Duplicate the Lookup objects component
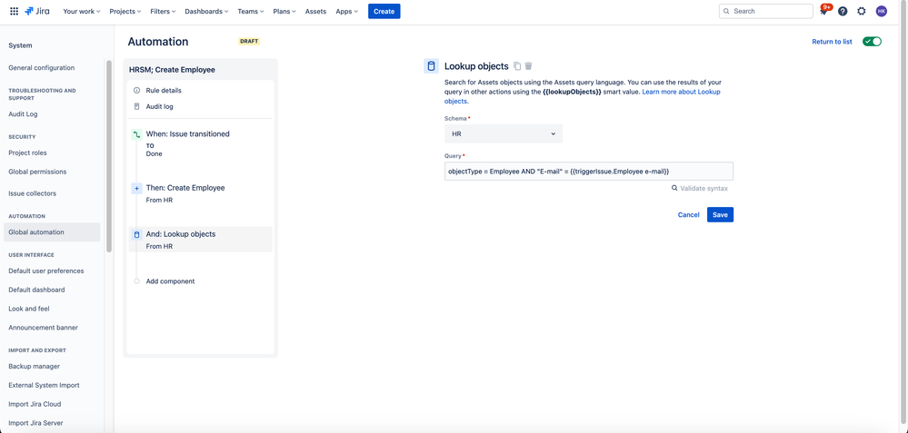Viewport: 908px width, 433px height. 517,66
